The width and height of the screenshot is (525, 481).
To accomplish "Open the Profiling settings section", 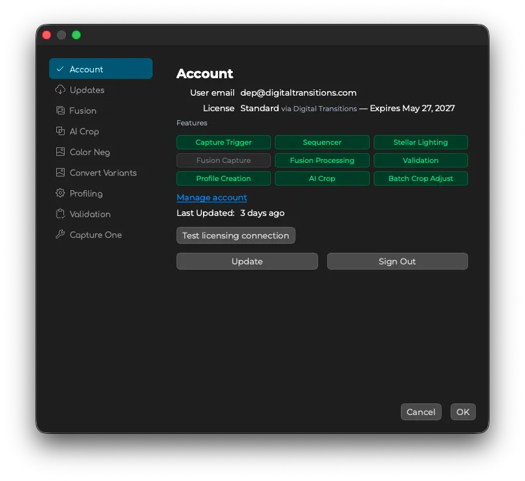I will pos(86,193).
